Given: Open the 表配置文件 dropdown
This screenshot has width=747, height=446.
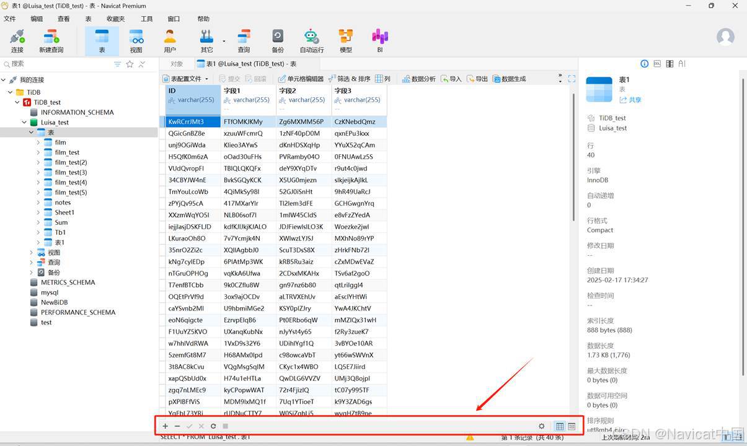Looking at the screenshot, I should [x=185, y=79].
